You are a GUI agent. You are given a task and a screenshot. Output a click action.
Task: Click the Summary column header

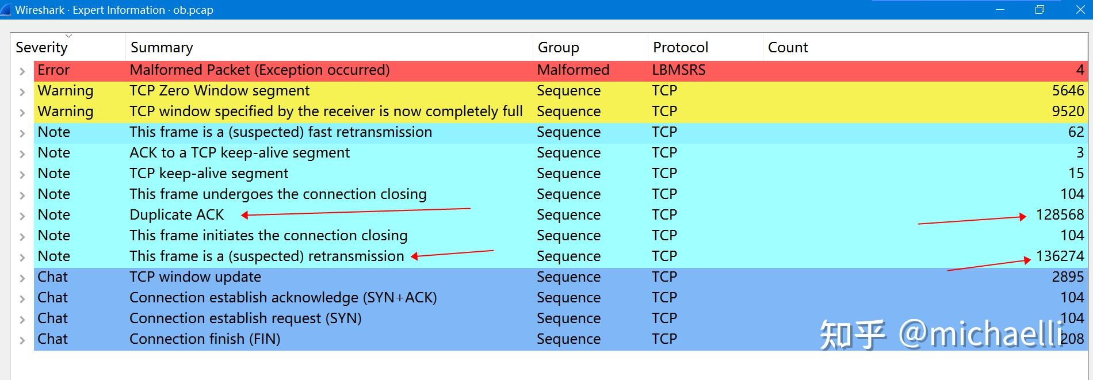pos(161,47)
